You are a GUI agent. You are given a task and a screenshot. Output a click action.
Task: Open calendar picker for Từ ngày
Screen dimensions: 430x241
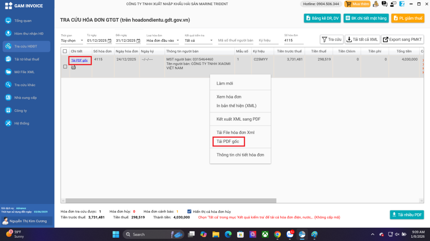point(110,41)
